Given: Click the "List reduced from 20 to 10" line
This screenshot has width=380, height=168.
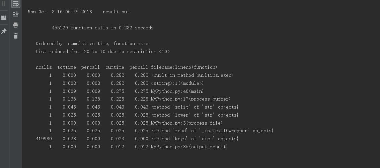Looking at the screenshot, I should coord(102,51).
